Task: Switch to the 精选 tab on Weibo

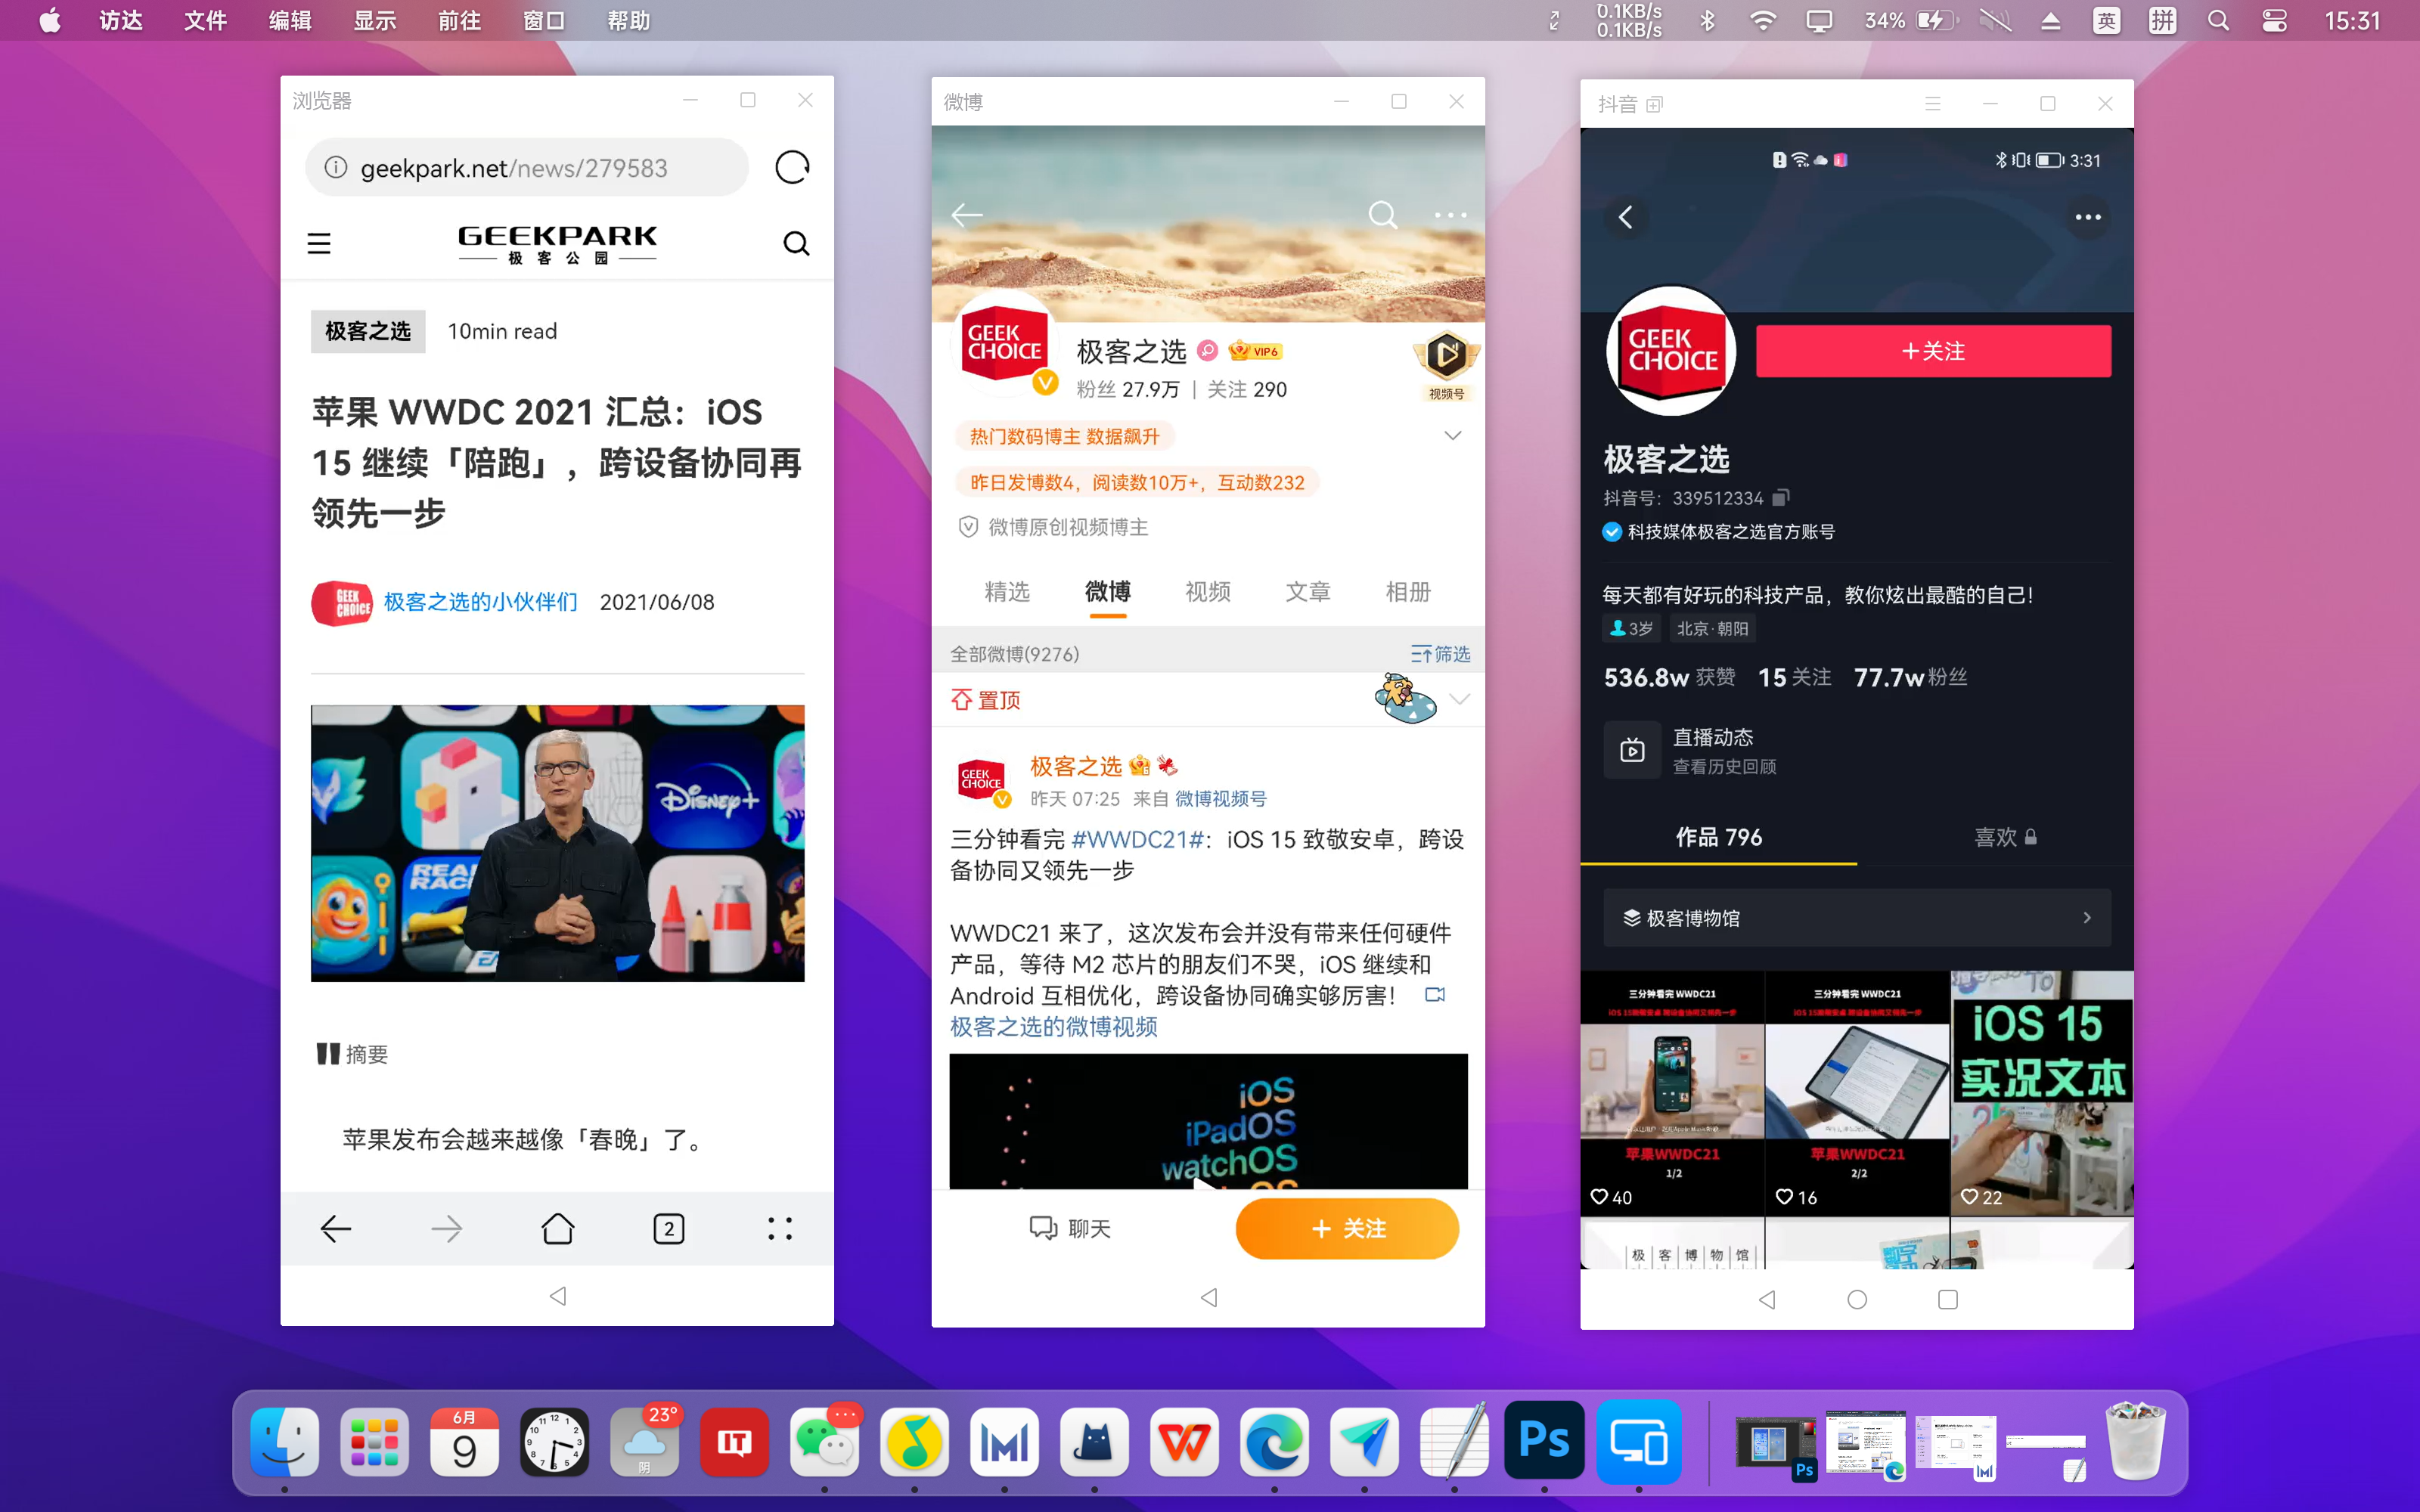Action: pos(1007,592)
